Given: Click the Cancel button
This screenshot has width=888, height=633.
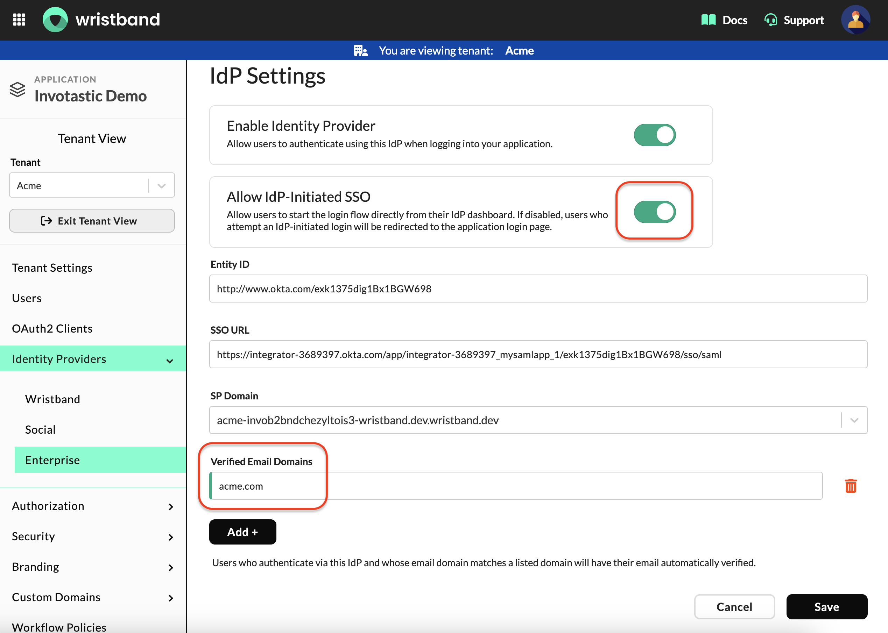Looking at the screenshot, I should pyautogui.click(x=734, y=606).
